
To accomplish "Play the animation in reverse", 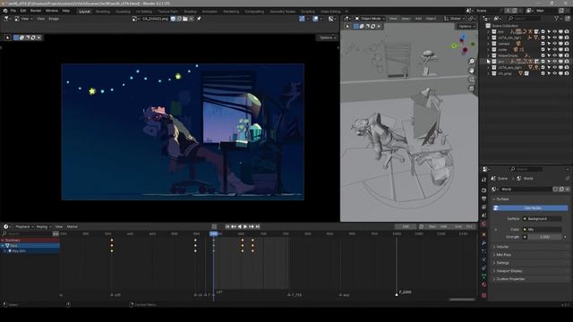I will tap(239, 226).
